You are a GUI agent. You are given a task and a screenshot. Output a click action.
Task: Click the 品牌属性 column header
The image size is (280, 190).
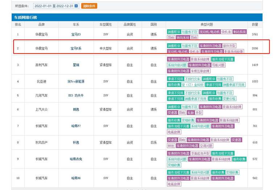tap(130, 24)
